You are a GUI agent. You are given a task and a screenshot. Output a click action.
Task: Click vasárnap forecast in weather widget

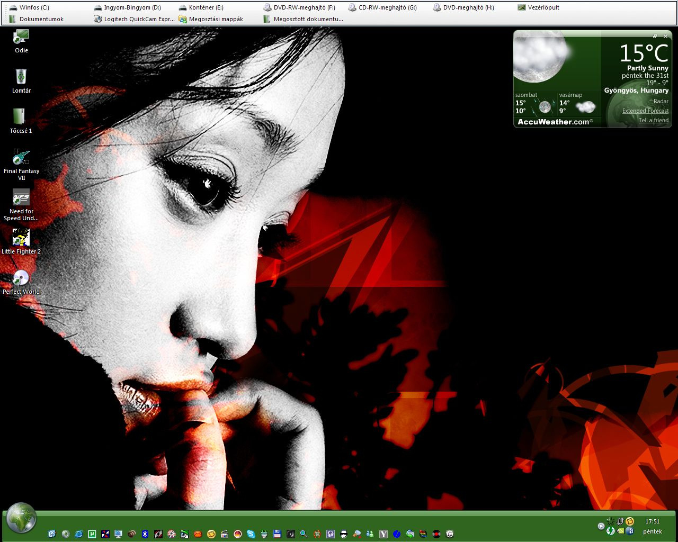pos(578,104)
